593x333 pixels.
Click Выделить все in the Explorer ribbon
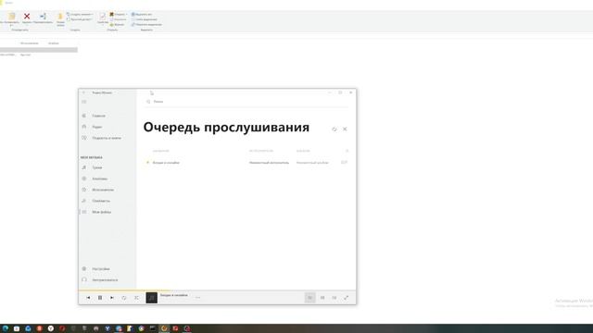pyautogui.click(x=142, y=15)
